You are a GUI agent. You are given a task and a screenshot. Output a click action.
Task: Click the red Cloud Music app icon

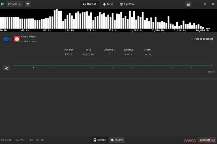pyautogui.click(x=17, y=39)
